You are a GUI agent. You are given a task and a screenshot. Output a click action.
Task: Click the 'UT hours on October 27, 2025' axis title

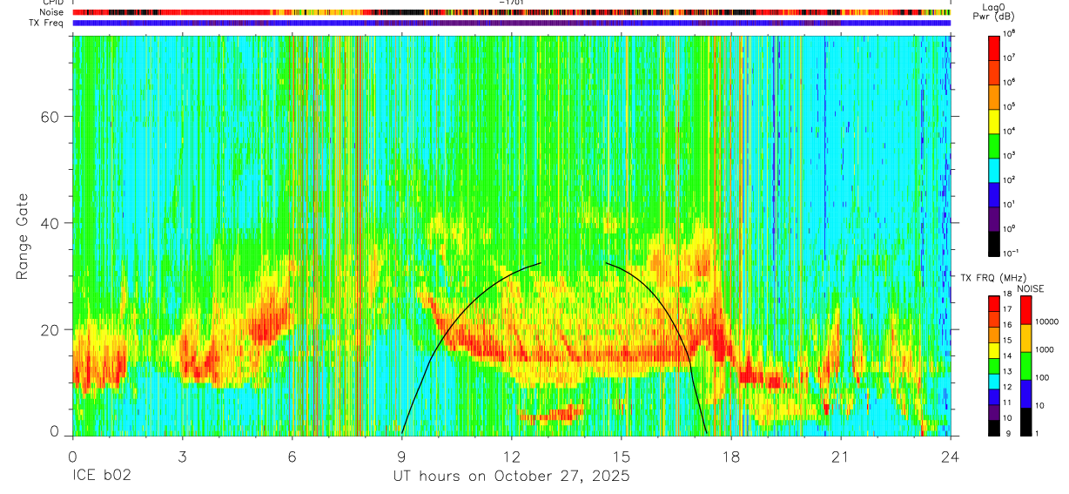coord(509,477)
